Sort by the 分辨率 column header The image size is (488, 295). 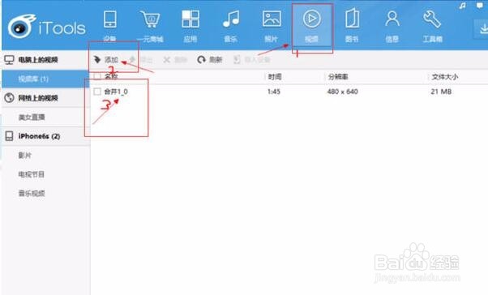coord(338,76)
